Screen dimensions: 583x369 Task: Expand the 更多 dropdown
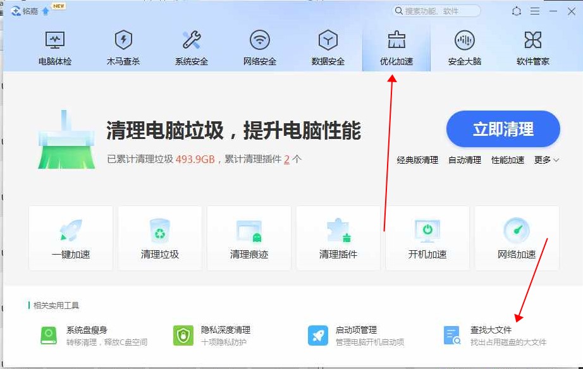coord(546,160)
